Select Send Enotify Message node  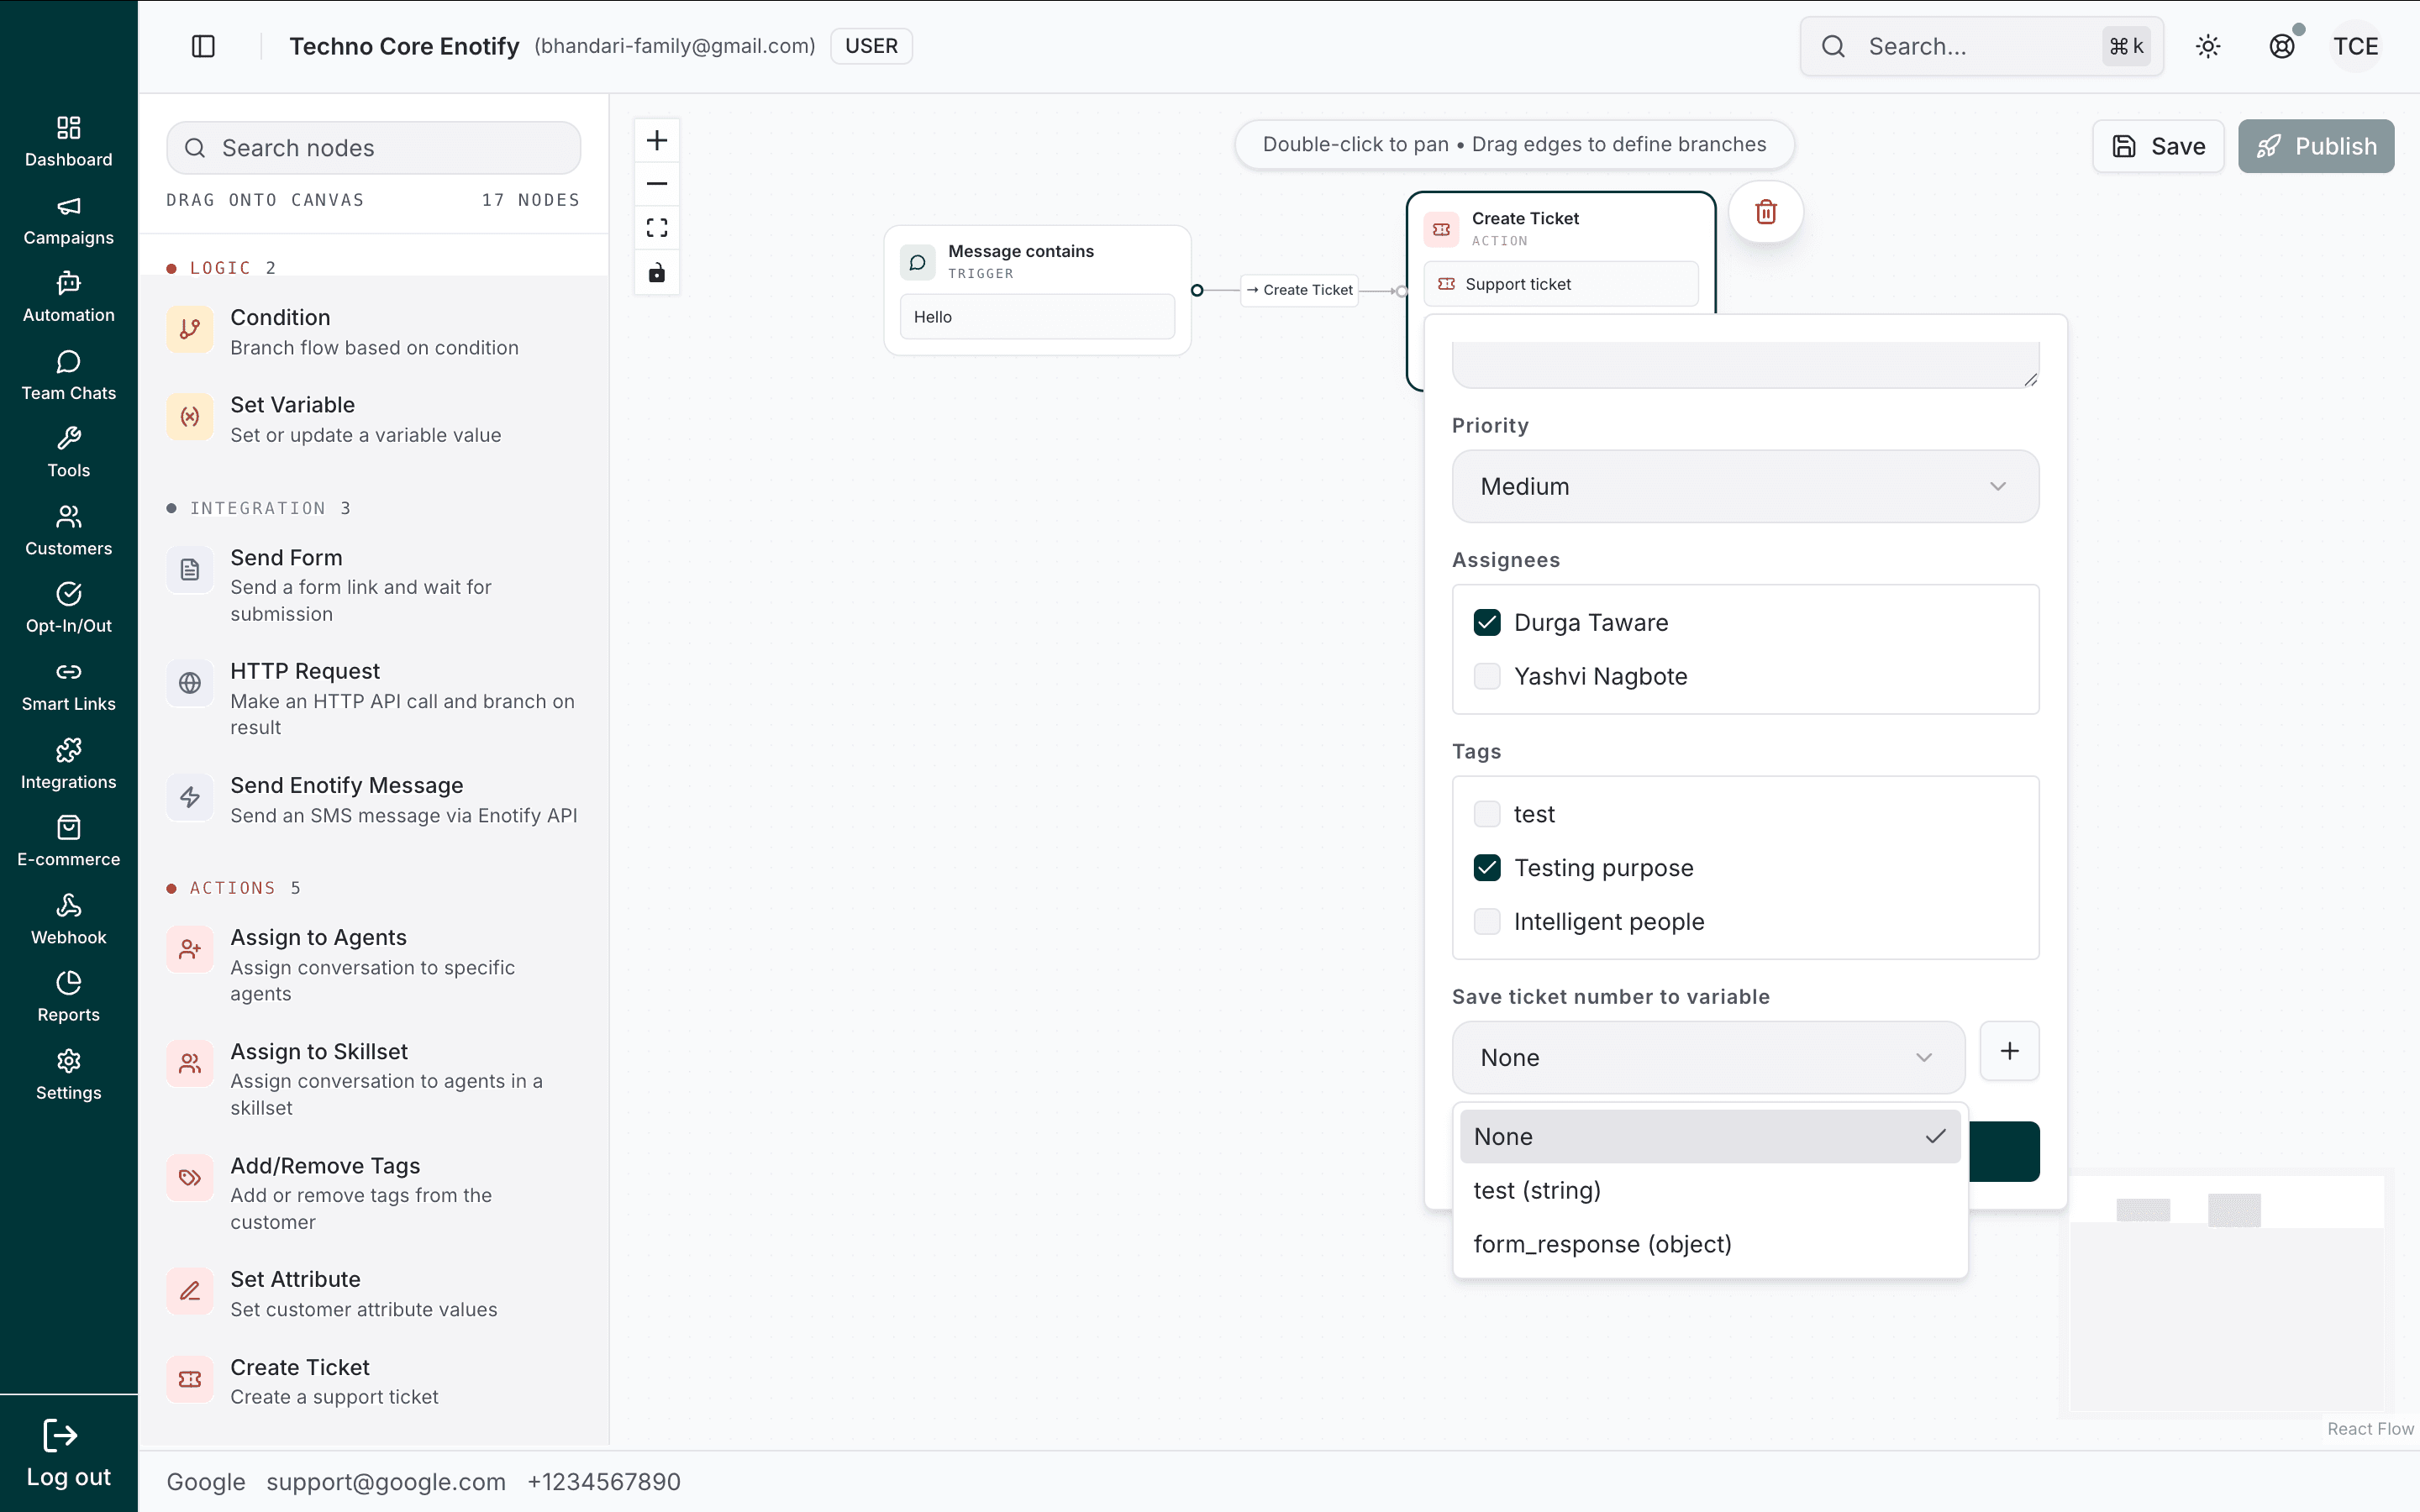tap(374, 800)
